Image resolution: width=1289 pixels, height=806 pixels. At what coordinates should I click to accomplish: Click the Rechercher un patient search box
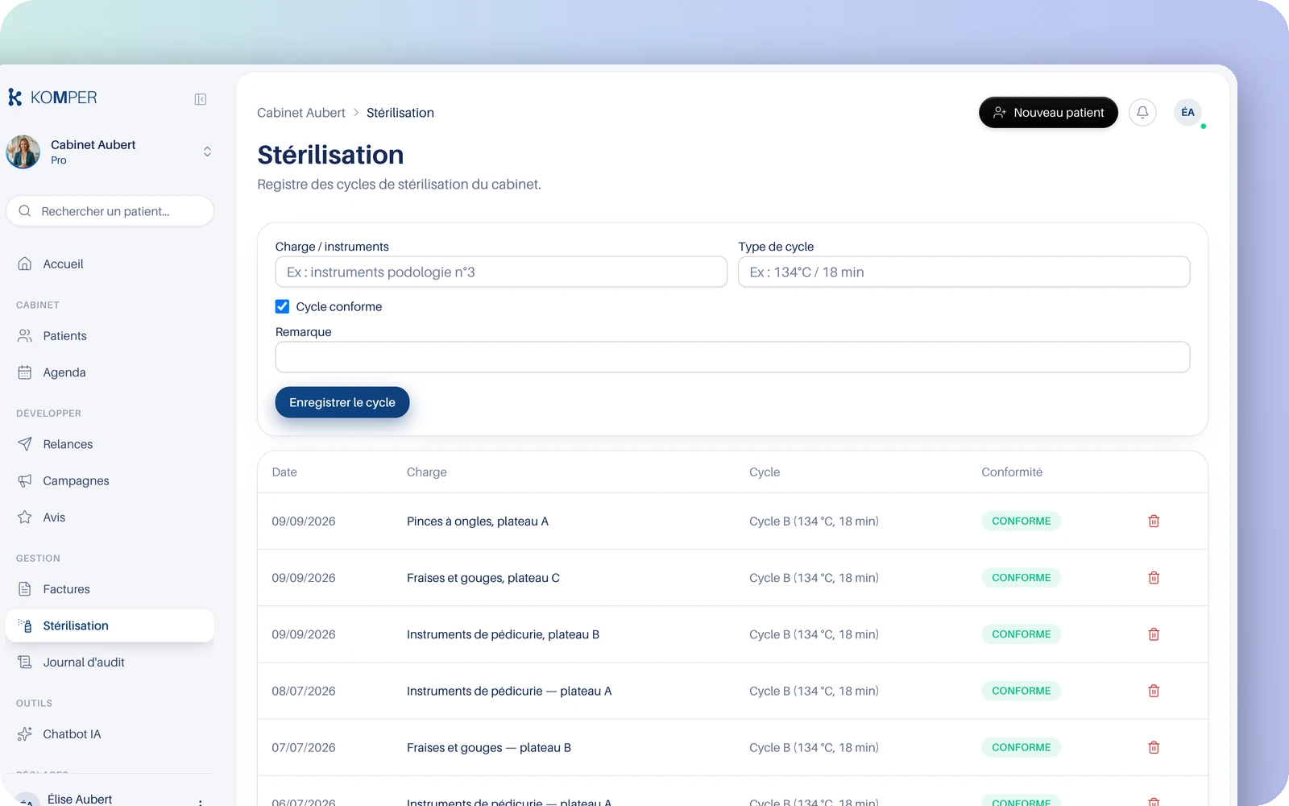point(110,211)
